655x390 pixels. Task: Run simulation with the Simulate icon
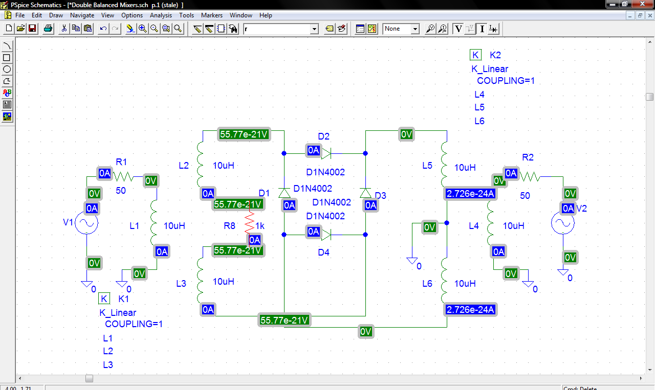coord(372,29)
